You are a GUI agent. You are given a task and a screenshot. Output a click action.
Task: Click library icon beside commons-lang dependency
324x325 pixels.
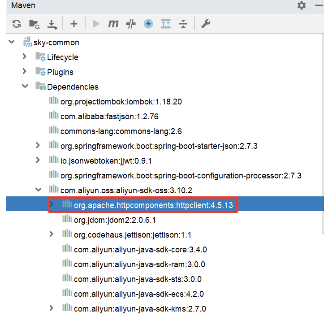(54, 130)
